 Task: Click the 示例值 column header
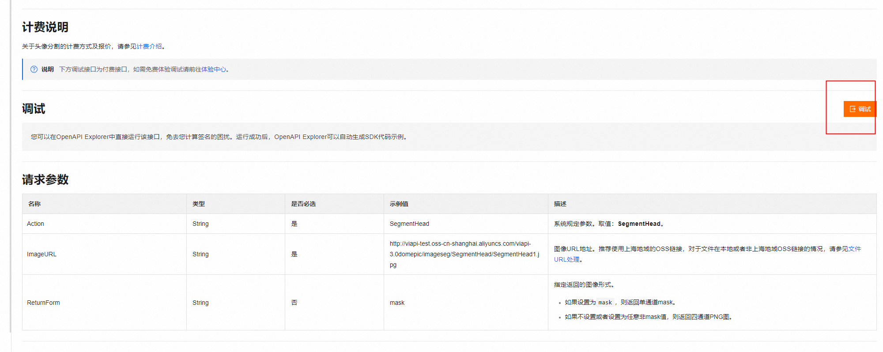coord(399,204)
